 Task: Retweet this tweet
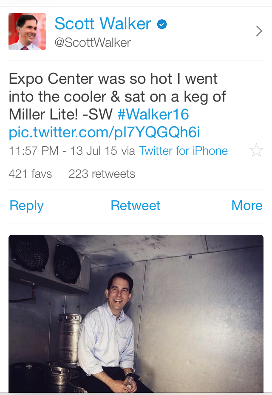[135, 206]
